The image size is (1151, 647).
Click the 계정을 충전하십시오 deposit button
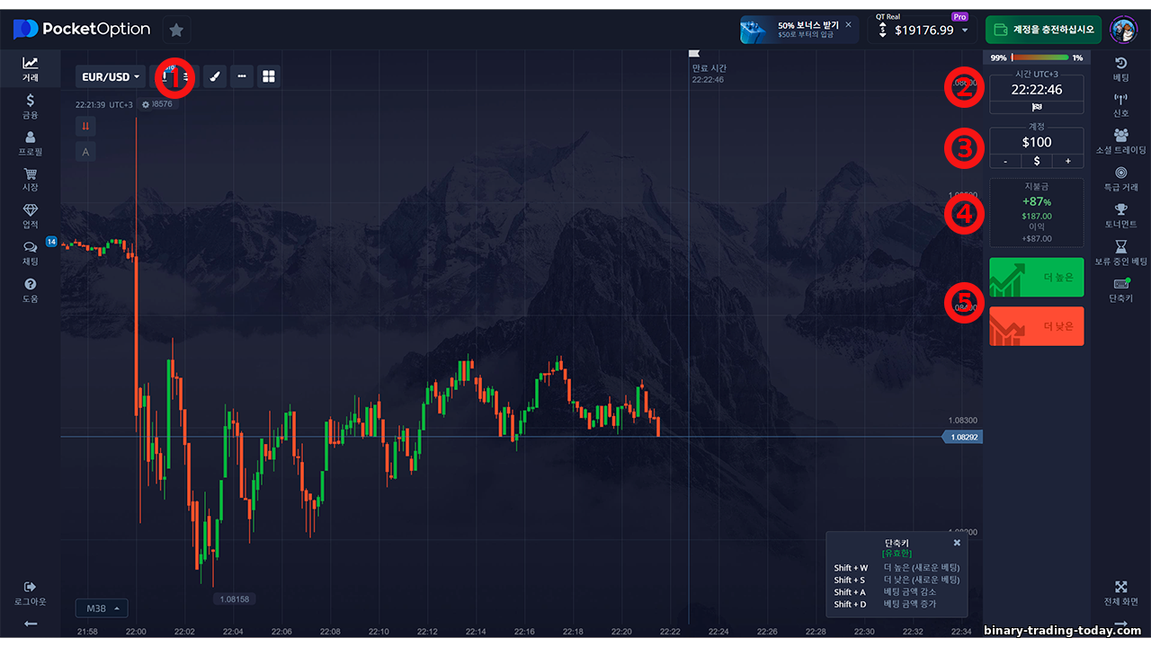pyautogui.click(x=1044, y=30)
